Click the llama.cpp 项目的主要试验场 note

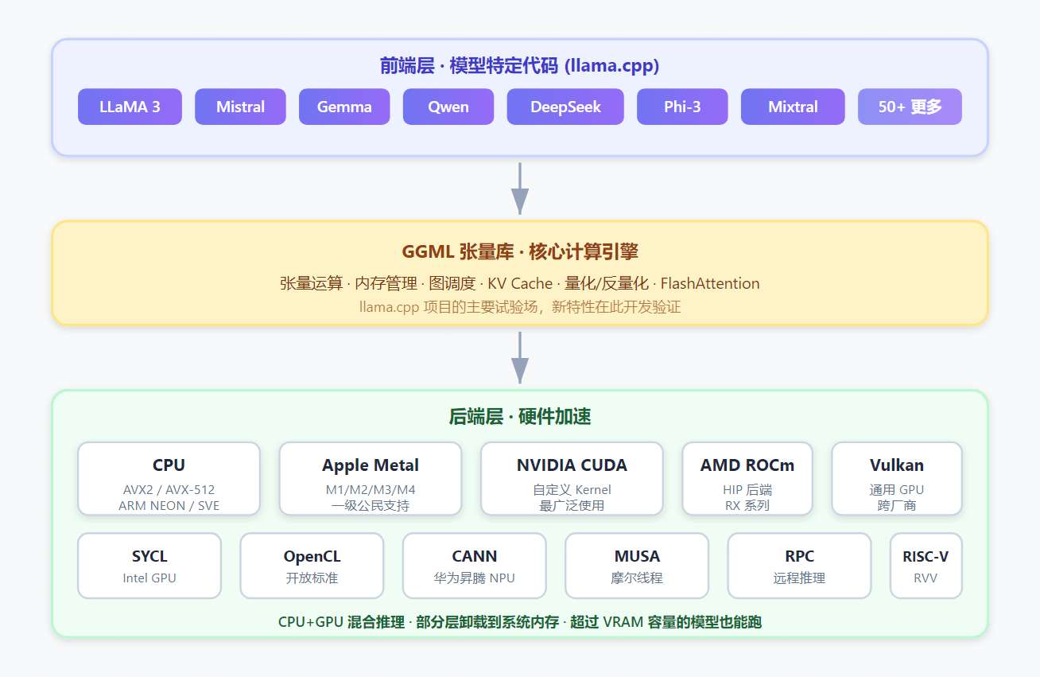[520, 306]
